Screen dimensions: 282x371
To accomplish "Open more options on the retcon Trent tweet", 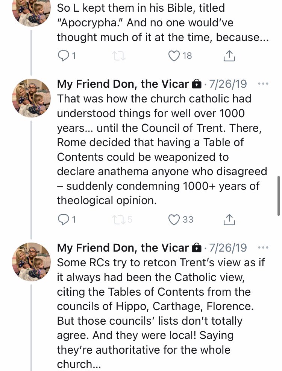I will pos(264,247).
